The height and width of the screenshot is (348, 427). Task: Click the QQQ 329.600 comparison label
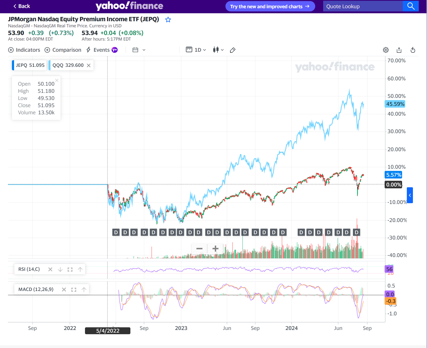coord(68,65)
